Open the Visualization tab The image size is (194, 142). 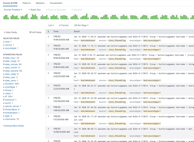tap(56, 3)
